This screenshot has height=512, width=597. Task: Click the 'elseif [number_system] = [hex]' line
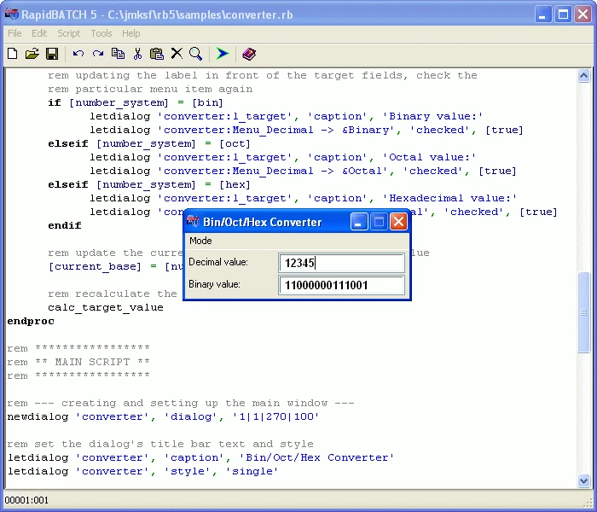(149, 184)
